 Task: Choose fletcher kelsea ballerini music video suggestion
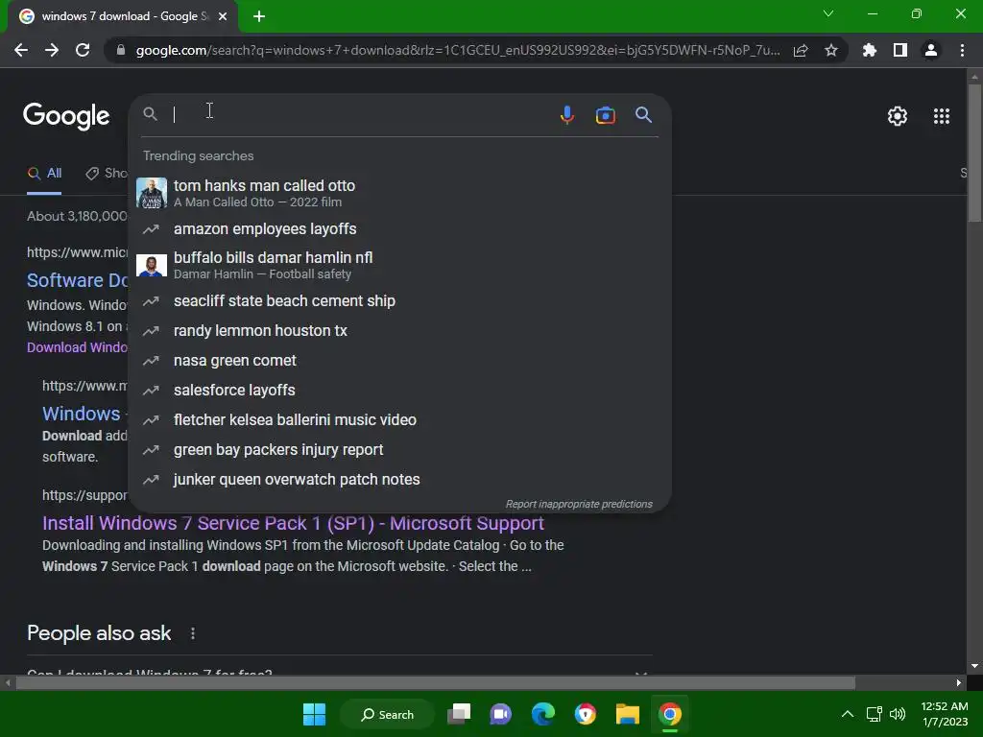(399, 420)
